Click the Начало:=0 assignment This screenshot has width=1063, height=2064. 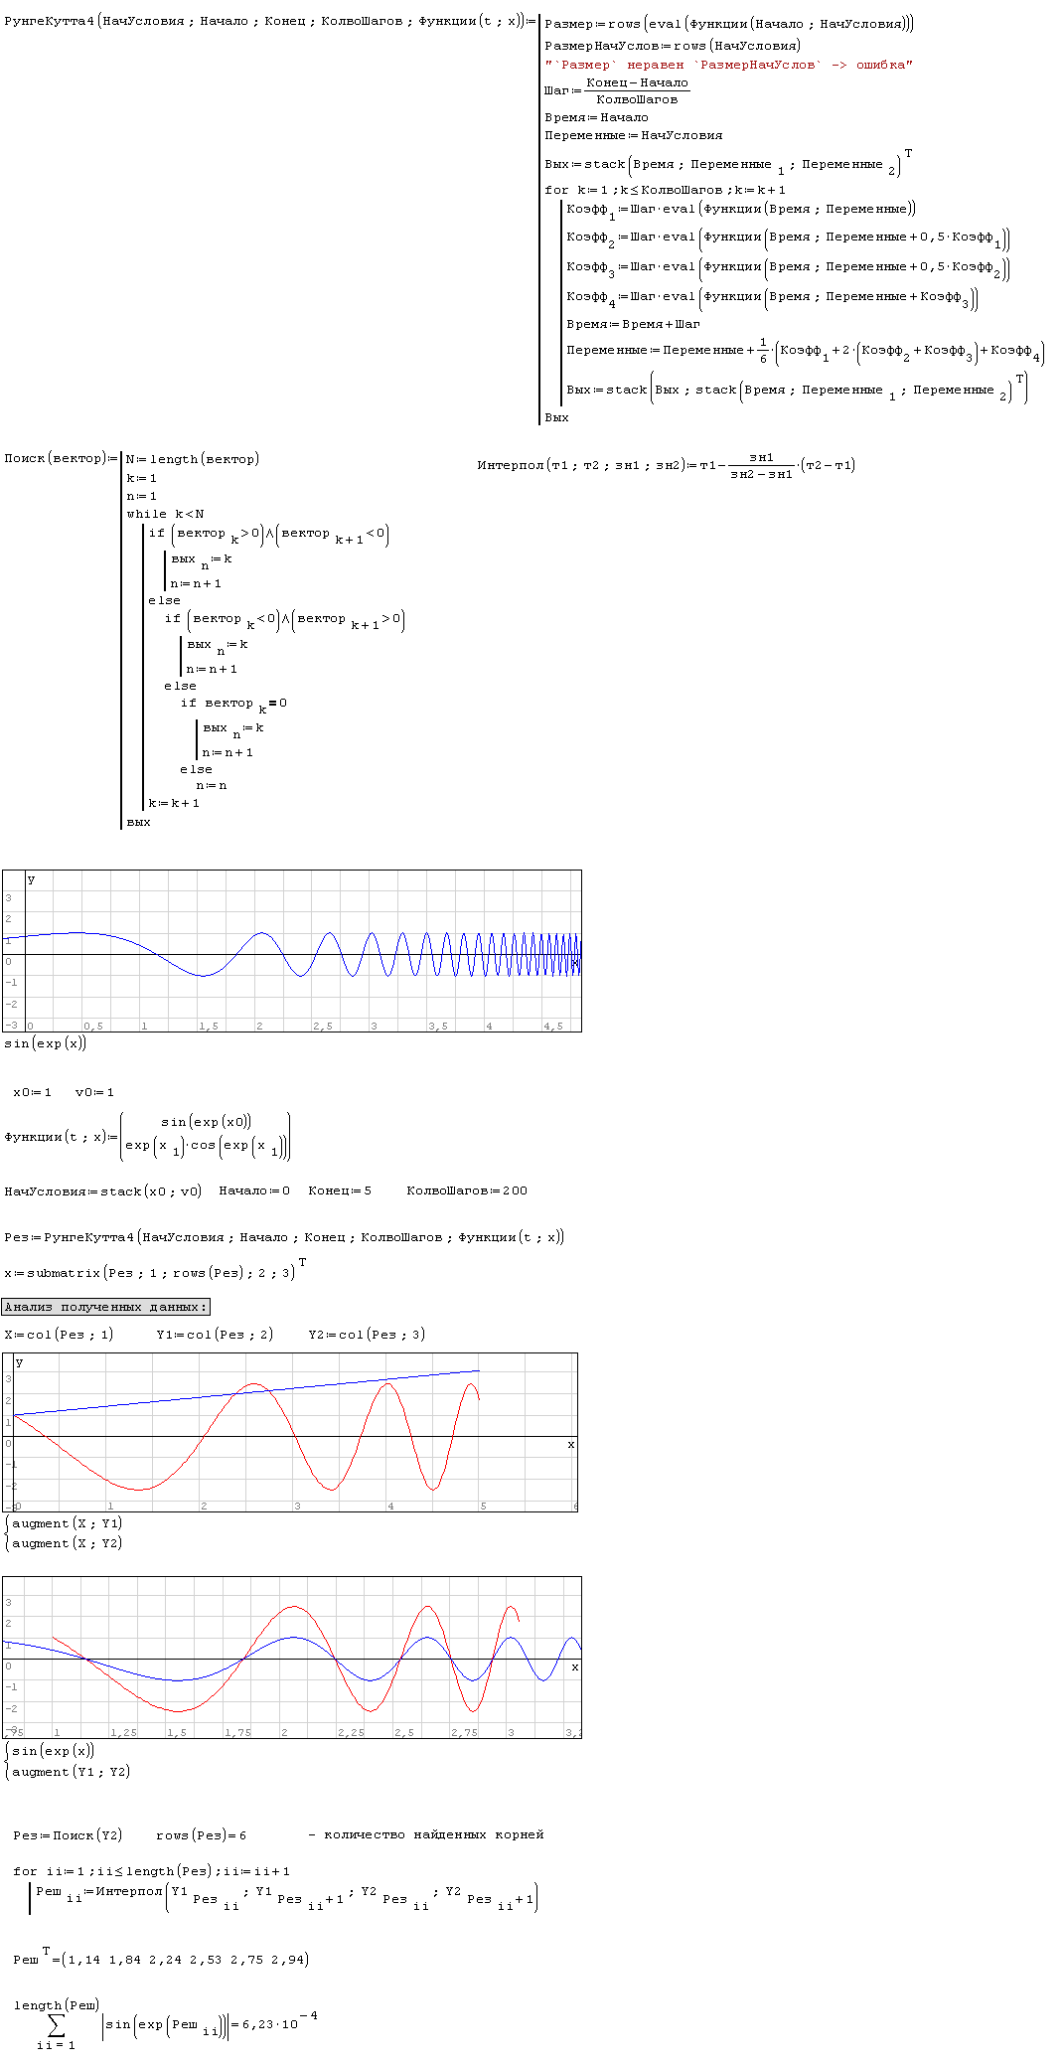pyautogui.click(x=254, y=1191)
